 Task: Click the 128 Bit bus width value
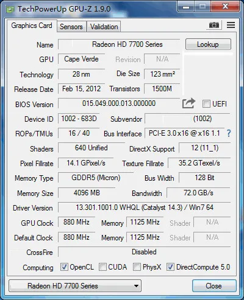[x=205, y=178]
